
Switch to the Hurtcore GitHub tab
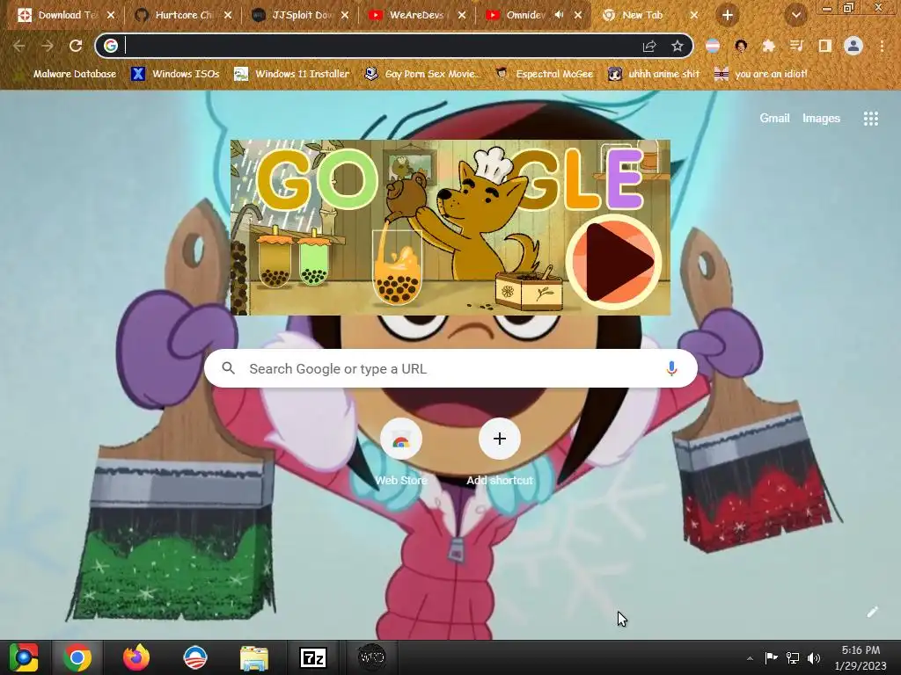(x=183, y=15)
